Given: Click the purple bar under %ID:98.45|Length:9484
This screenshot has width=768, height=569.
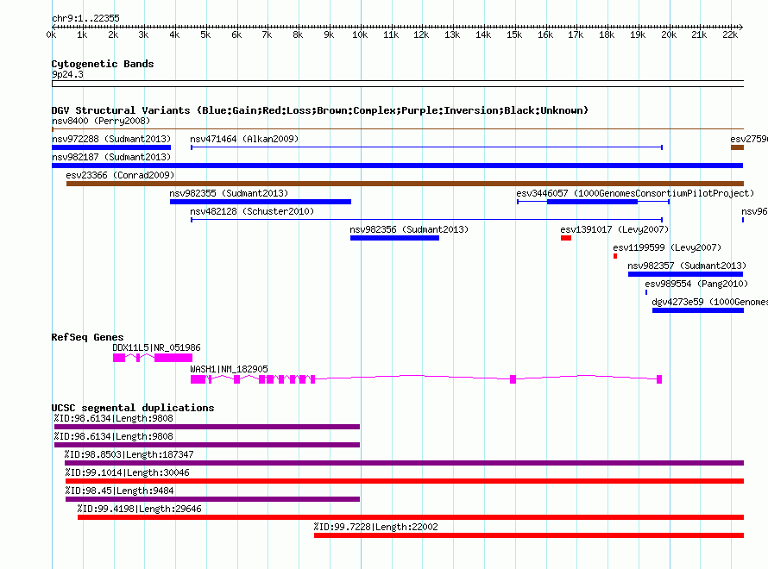Looking at the screenshot, I should (212, 499).
